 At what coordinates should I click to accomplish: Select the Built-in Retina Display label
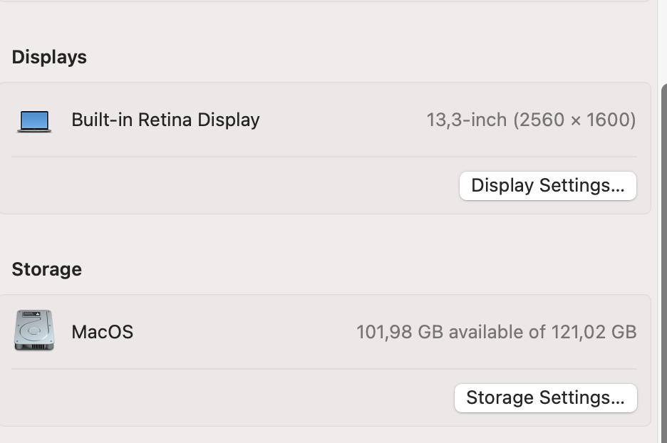pyautogui.click(x=165, y=120)
